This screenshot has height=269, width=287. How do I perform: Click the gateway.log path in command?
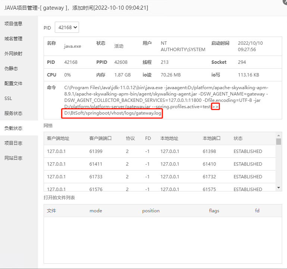point(113,113)
